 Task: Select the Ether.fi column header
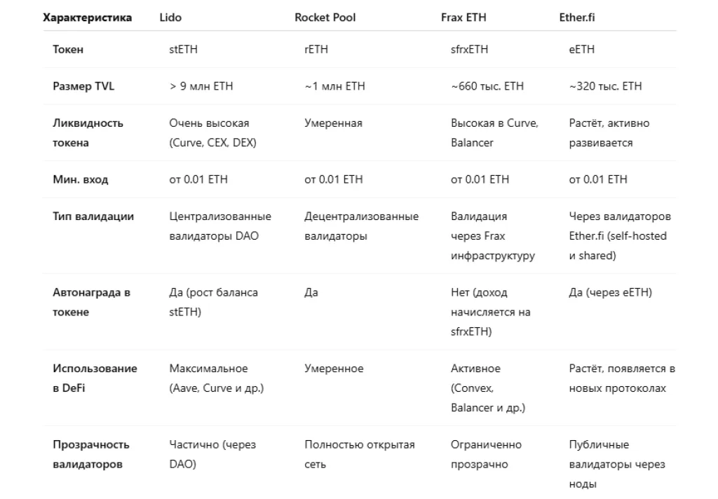coord(577,18)
